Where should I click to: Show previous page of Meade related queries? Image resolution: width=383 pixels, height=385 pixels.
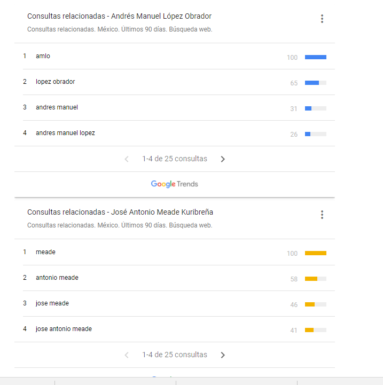click(127, 355)
